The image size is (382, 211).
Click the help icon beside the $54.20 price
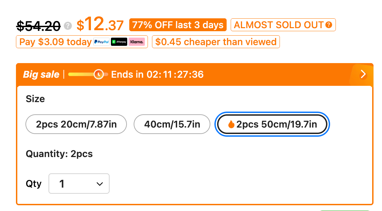(68, 25)
